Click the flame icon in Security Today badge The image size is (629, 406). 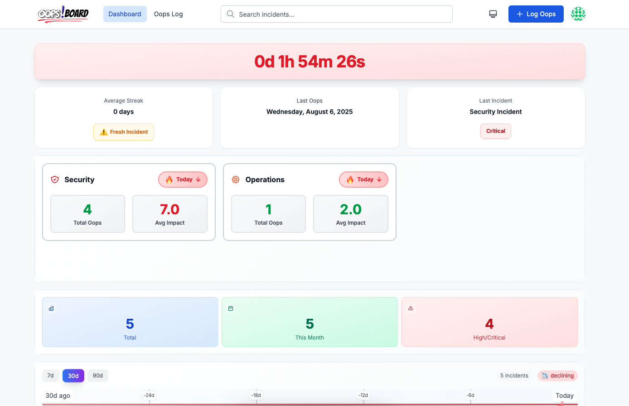pos(169,179)
